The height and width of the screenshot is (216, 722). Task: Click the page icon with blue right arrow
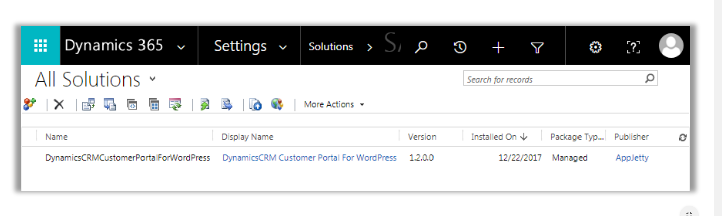227,104
